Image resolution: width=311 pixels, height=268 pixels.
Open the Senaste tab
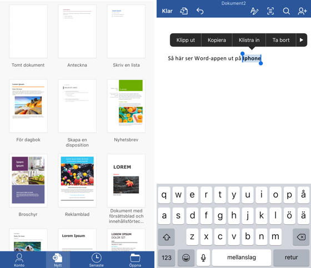coord(97,260)
